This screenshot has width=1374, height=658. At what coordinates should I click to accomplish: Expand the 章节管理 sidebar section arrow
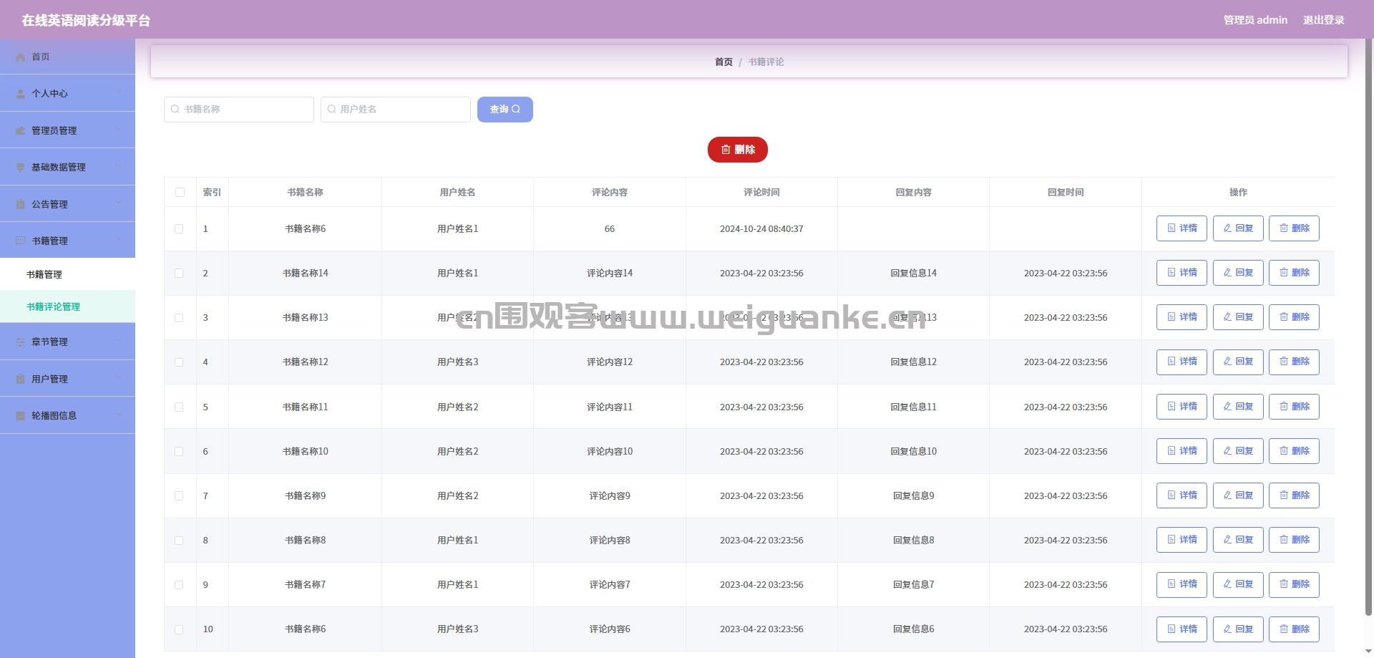pos(120,342)
